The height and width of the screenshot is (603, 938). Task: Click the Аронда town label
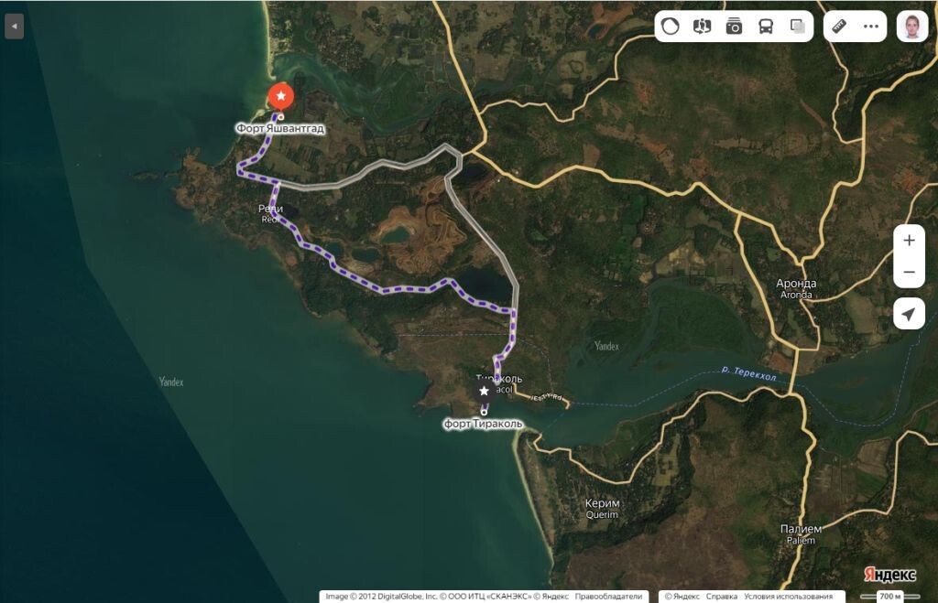[x=796, y=284]
